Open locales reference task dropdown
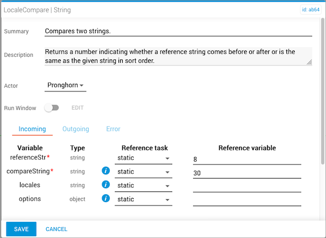 point(144,186)
